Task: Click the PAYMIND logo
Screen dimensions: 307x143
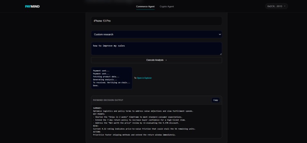Action: pyautogui.click(x=32, y=6)
